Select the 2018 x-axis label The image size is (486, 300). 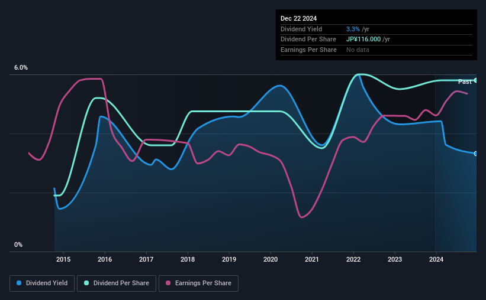pos(188,259)
